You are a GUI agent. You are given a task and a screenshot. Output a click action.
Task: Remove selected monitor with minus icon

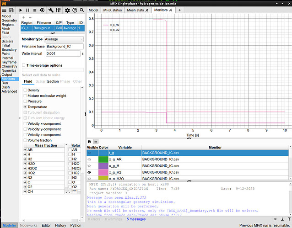click(x=30, y=17)
